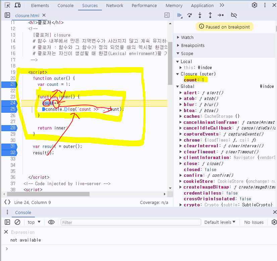Expand the alert function entry
This screenshot has width=277, height=261.
(x=180, y=93)
